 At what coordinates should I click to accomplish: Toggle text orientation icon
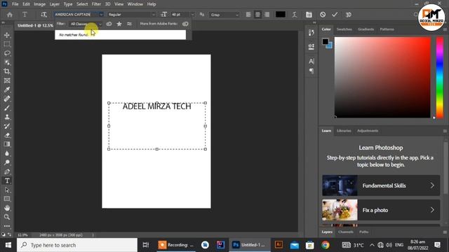point(43,15)
